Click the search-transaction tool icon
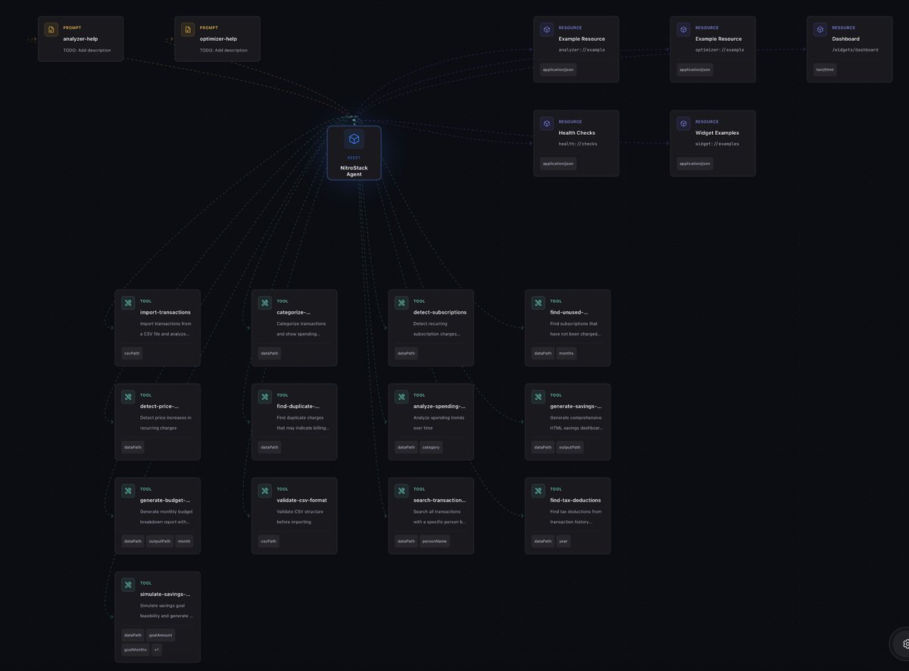 click(x=401, y=491)
